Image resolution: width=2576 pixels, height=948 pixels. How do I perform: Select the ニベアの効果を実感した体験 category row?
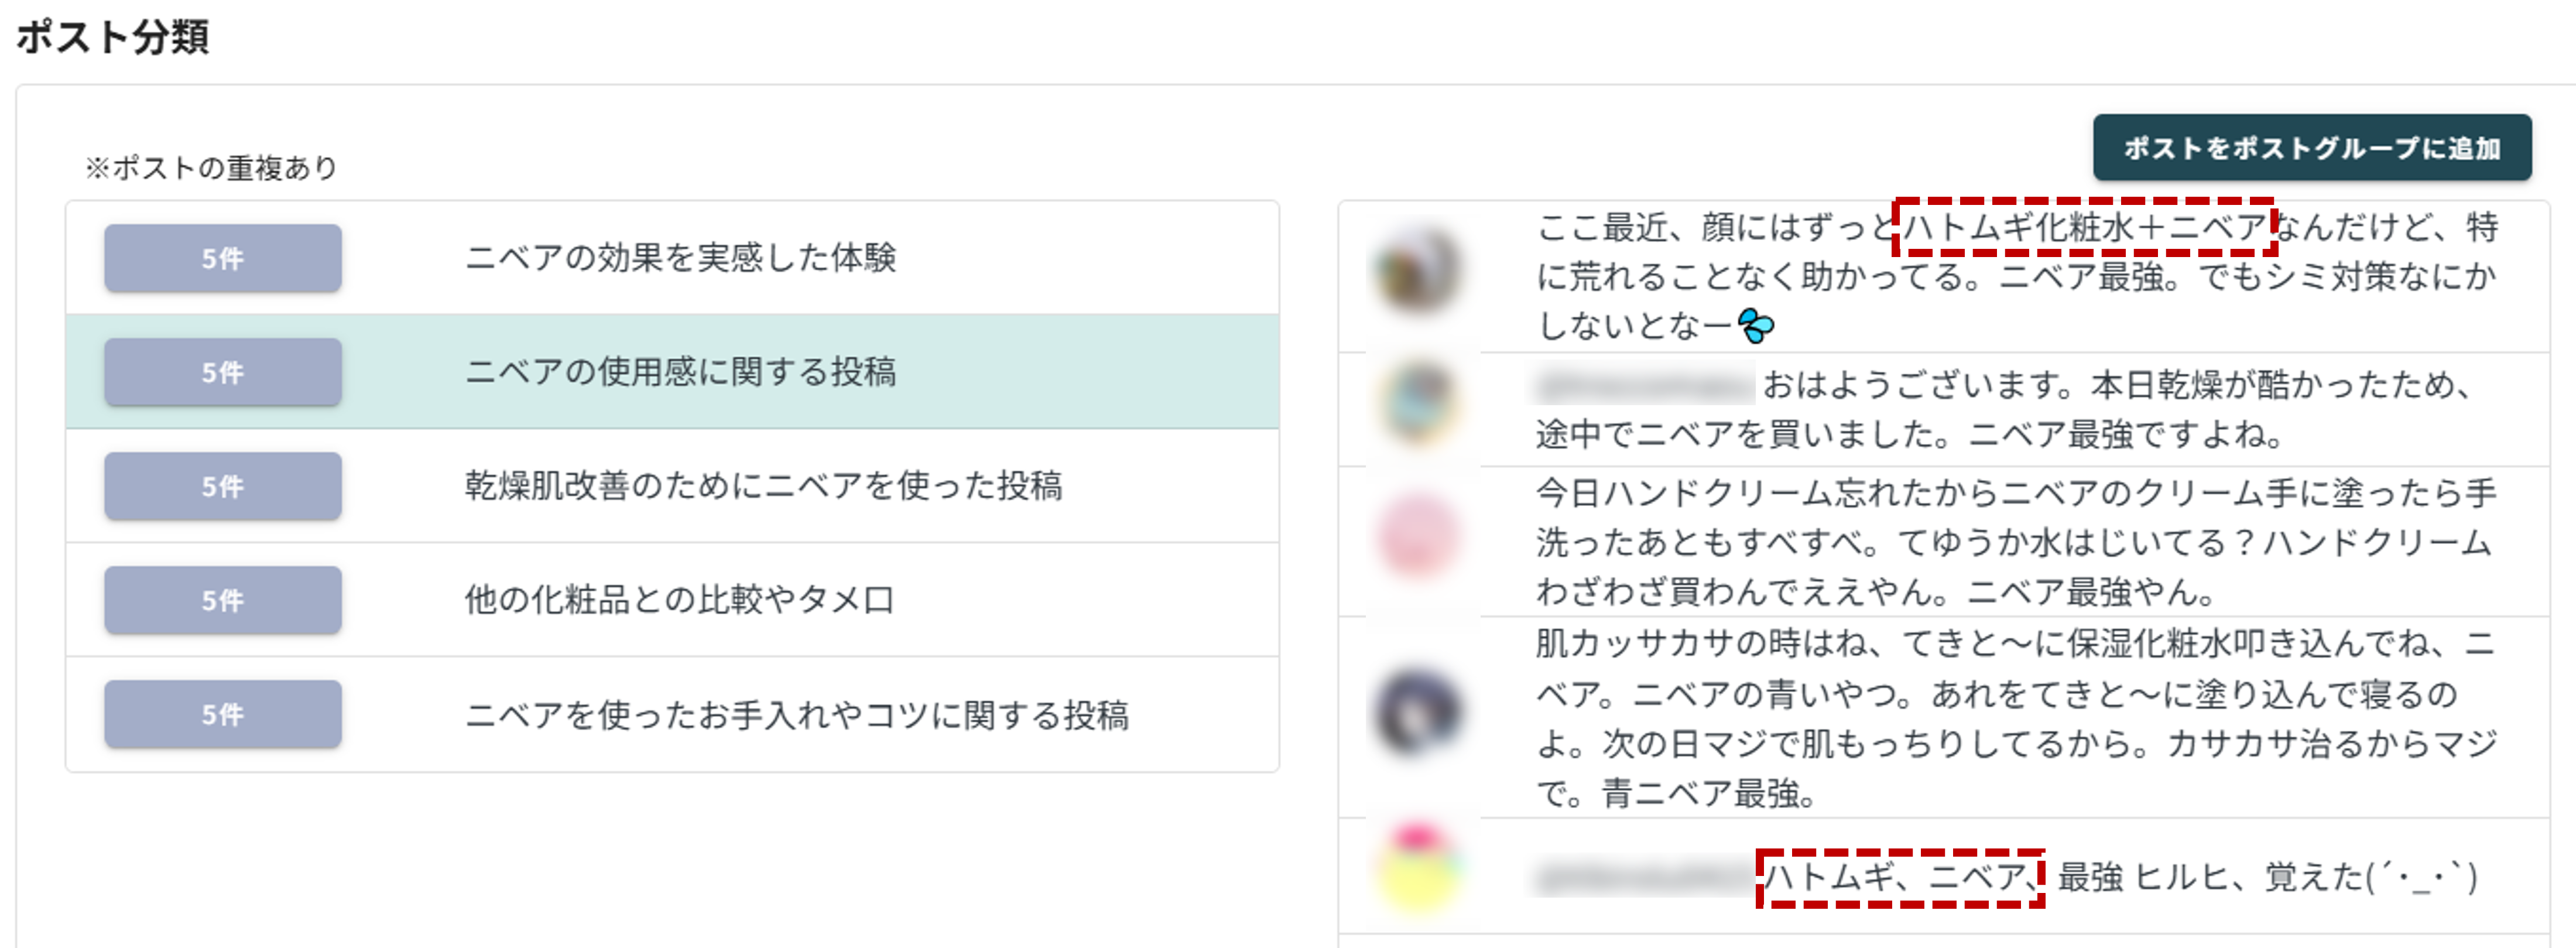(680, 258)
